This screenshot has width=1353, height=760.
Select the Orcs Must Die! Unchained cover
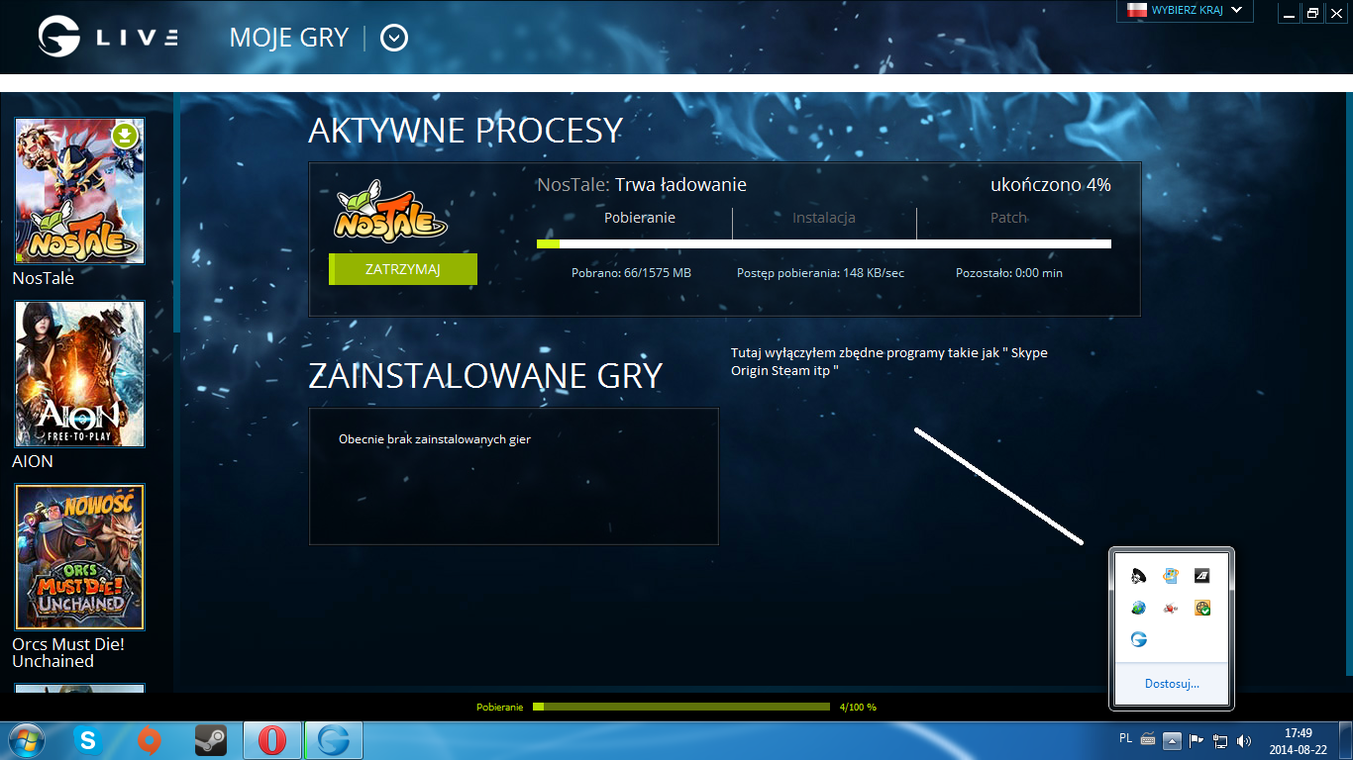click(79, 557)
